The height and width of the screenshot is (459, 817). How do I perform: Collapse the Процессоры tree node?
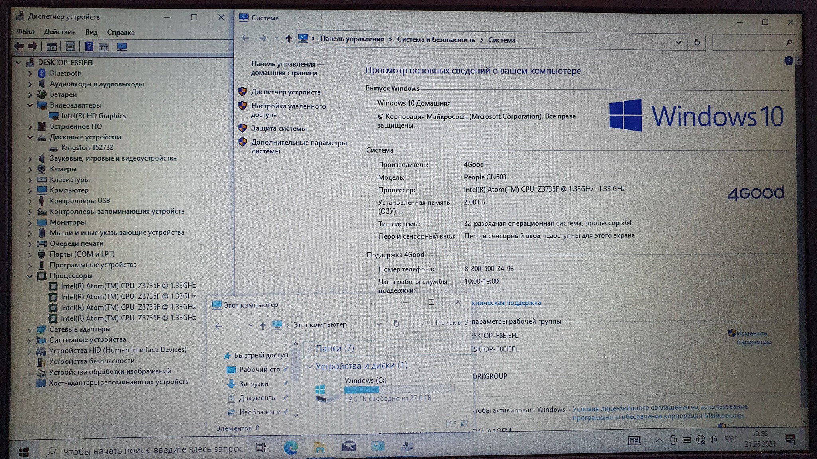click(30, 276)
